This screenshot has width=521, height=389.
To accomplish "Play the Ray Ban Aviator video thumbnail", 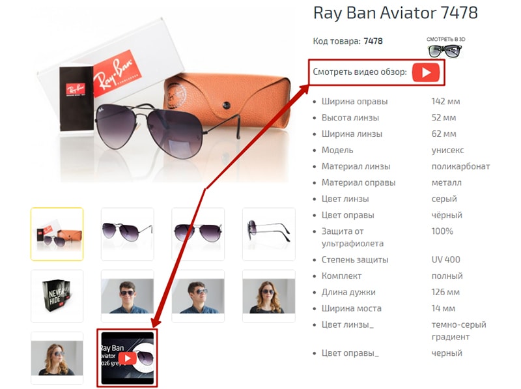I will click(x=127, y=358).
